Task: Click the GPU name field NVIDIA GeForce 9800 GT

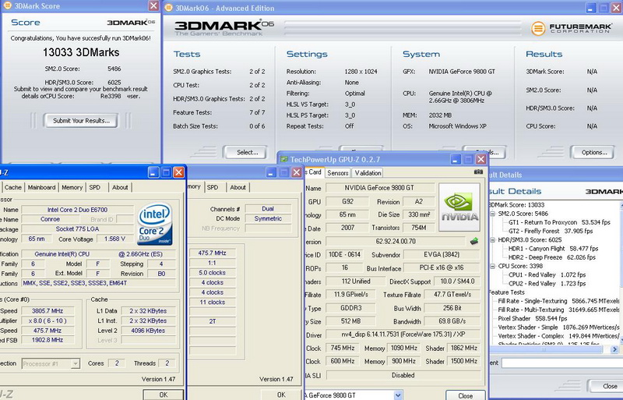Action: (x=378, y=188)
